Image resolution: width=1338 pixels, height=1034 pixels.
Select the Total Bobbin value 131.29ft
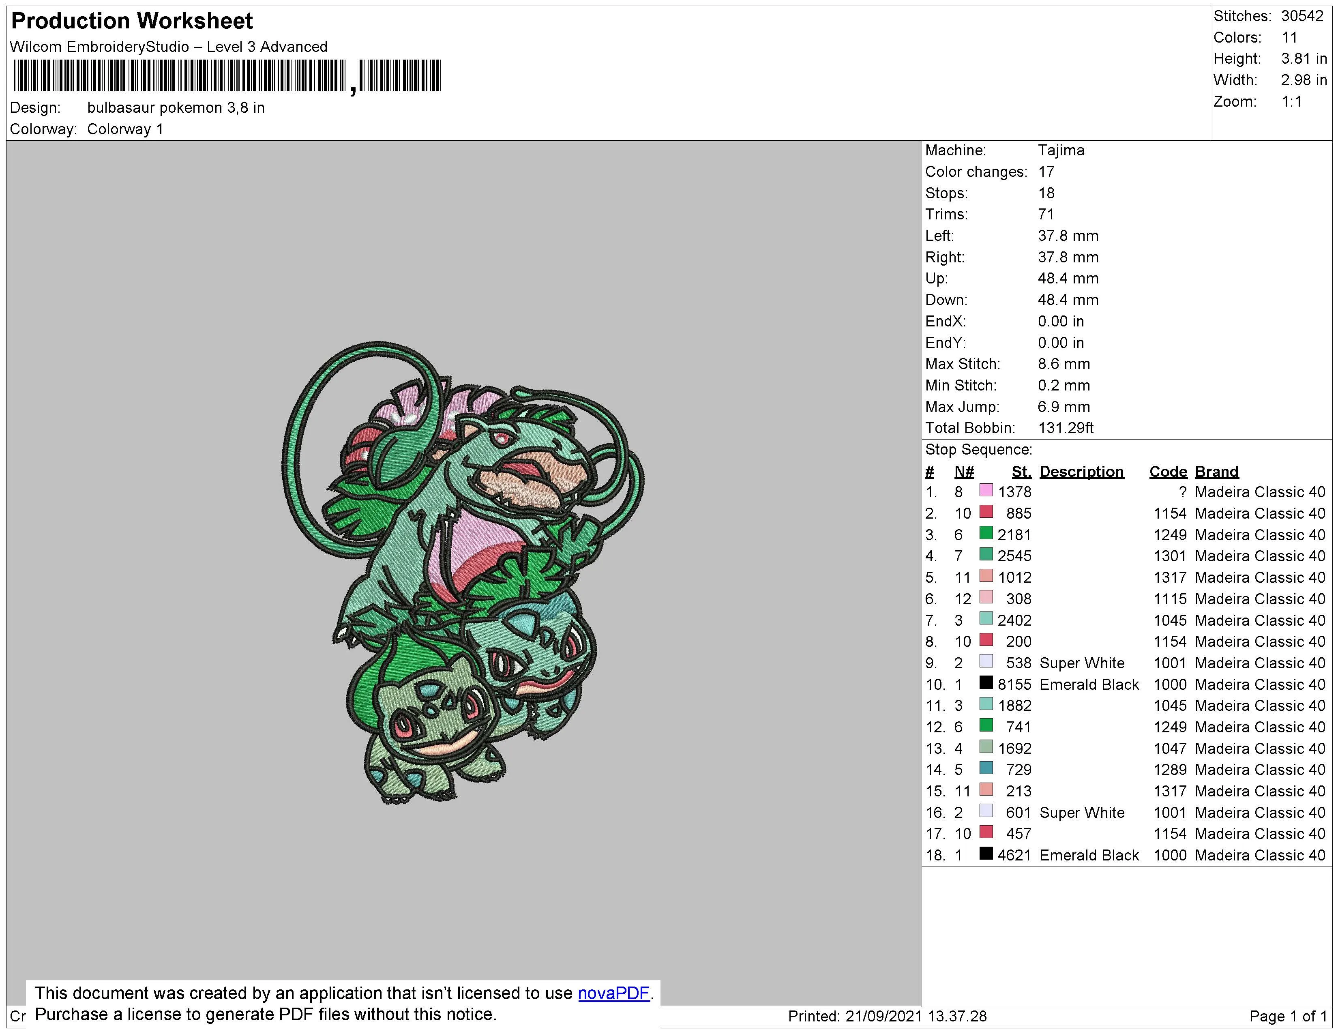pos(1066,428)
